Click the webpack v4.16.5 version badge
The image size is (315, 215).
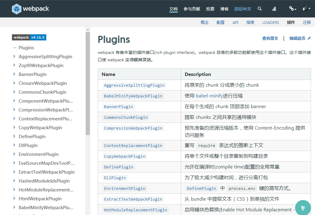pyautogui.click(x=29, y=37)
